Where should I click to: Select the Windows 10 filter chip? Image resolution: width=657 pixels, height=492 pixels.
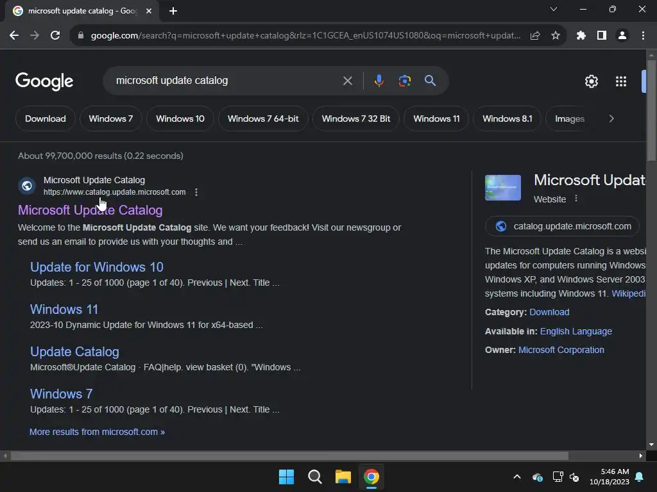[180, 119]
